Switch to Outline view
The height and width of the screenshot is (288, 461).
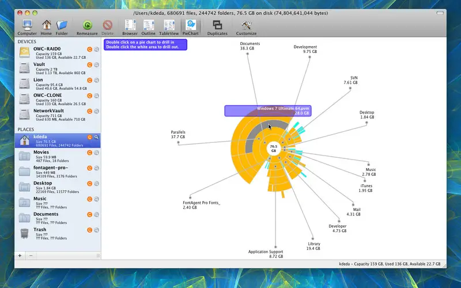tap(149, 25)
